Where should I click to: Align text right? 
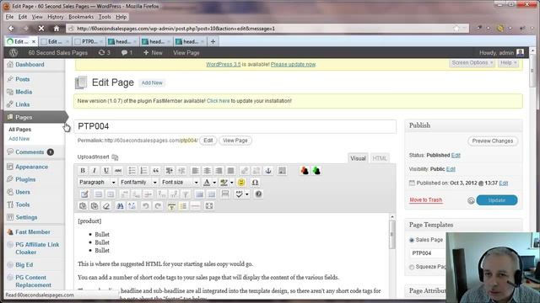(x=219, y=171)
